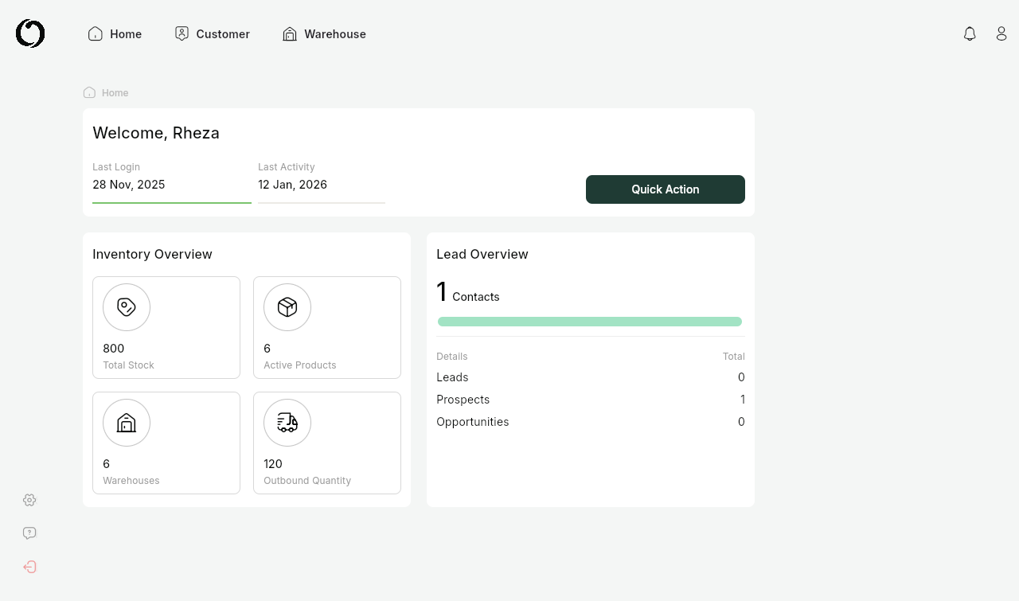The width and height of the screenshot is (1019, 601).
Task: Click the red logout icon
Action: tap(29, 567)
